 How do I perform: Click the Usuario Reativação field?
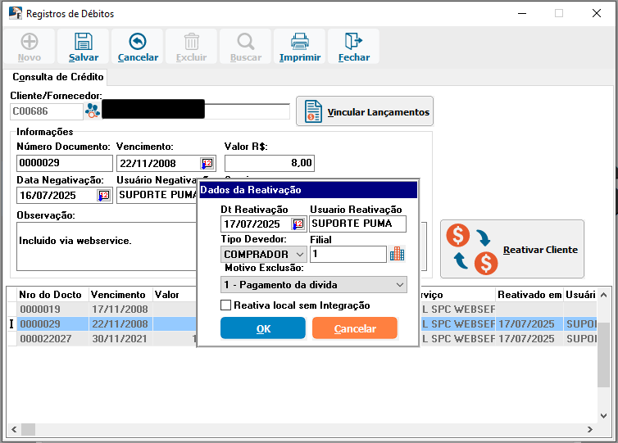pyautogui.click(x=357, y=224)
